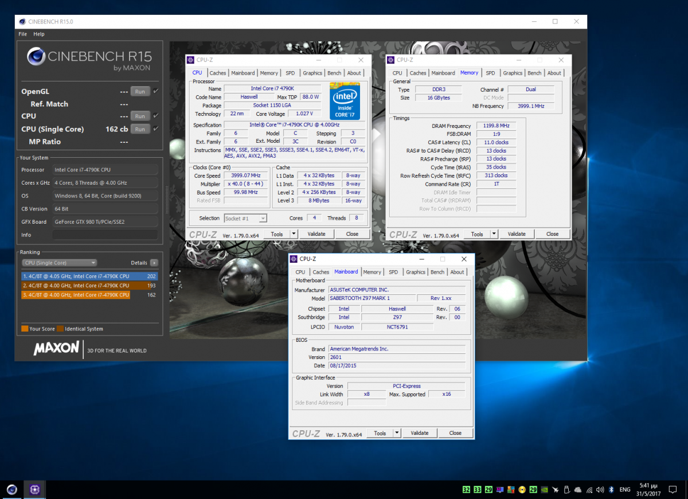
Task: Open Tools dropdown arrow in the CPU-Z CPU window
Action: [294, 234]
